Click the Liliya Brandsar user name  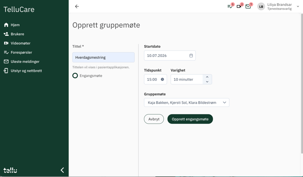(x=279, y=5)
